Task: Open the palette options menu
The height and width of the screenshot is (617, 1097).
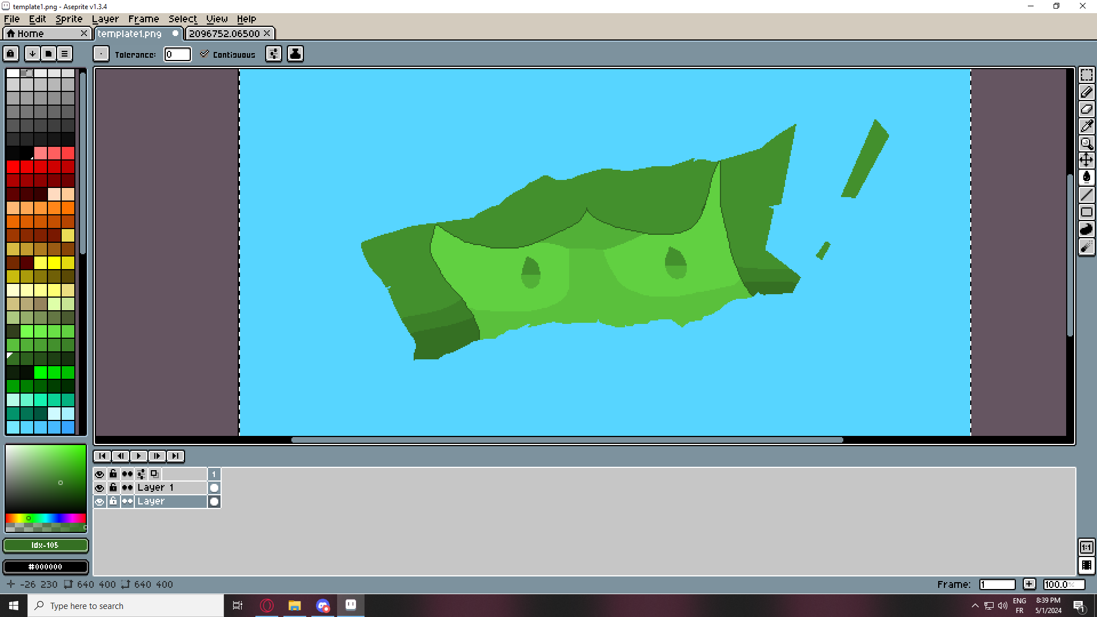Action: coord(65,54)
